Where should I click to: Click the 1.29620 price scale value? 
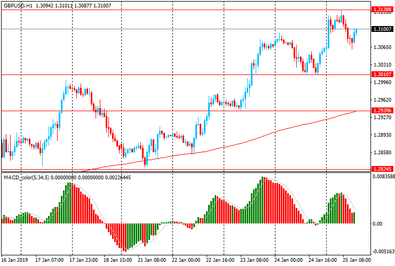tap(382, 99)
